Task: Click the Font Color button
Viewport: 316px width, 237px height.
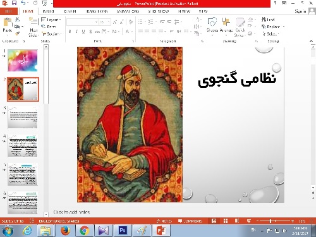Action: [x=127, y=32]
